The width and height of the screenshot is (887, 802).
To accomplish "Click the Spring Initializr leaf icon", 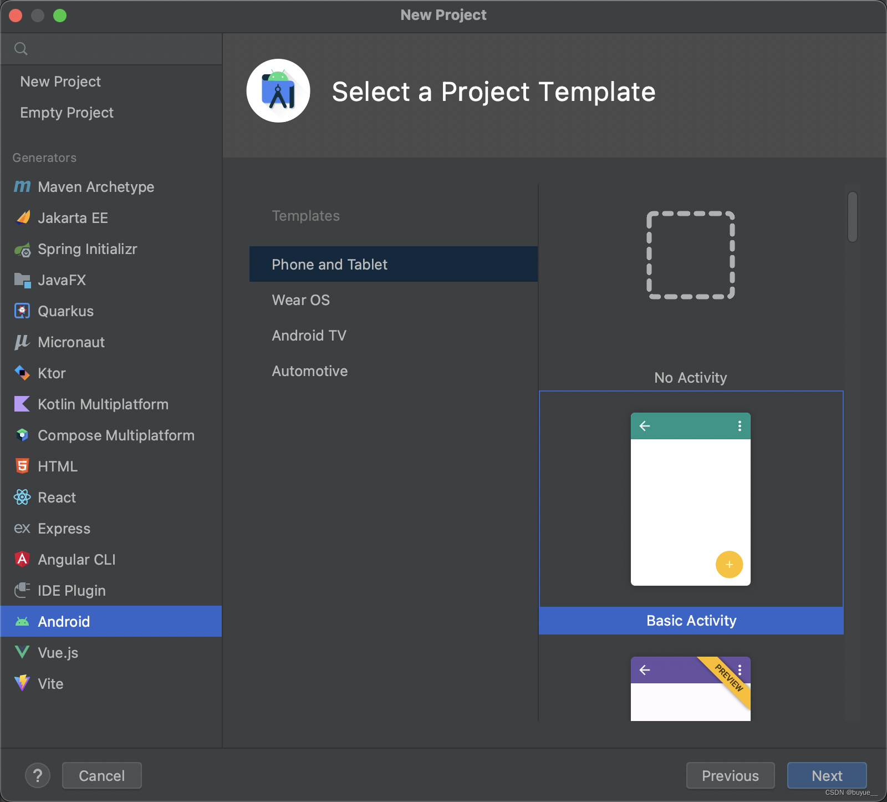I will (23, 250).
